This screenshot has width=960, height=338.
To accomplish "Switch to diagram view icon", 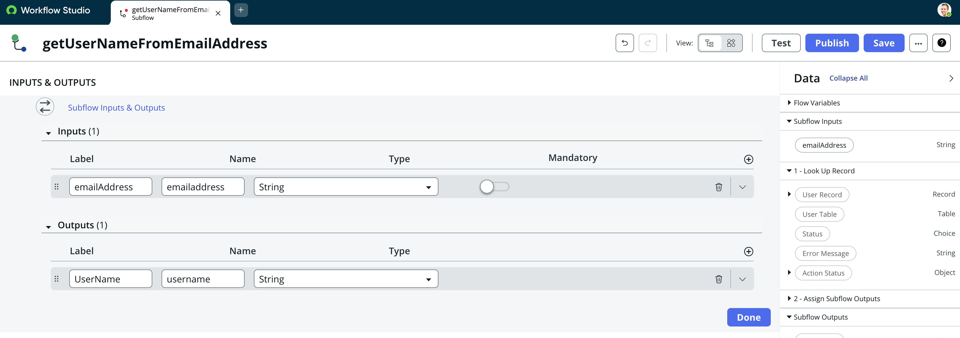I will pos(731,43).
